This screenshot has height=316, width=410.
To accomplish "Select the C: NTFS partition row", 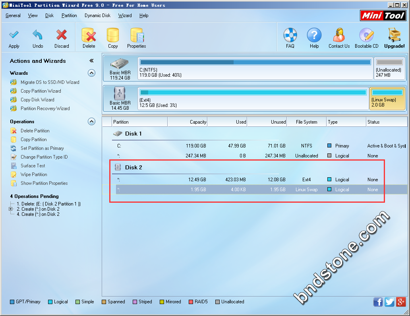I will click(255, 146).
